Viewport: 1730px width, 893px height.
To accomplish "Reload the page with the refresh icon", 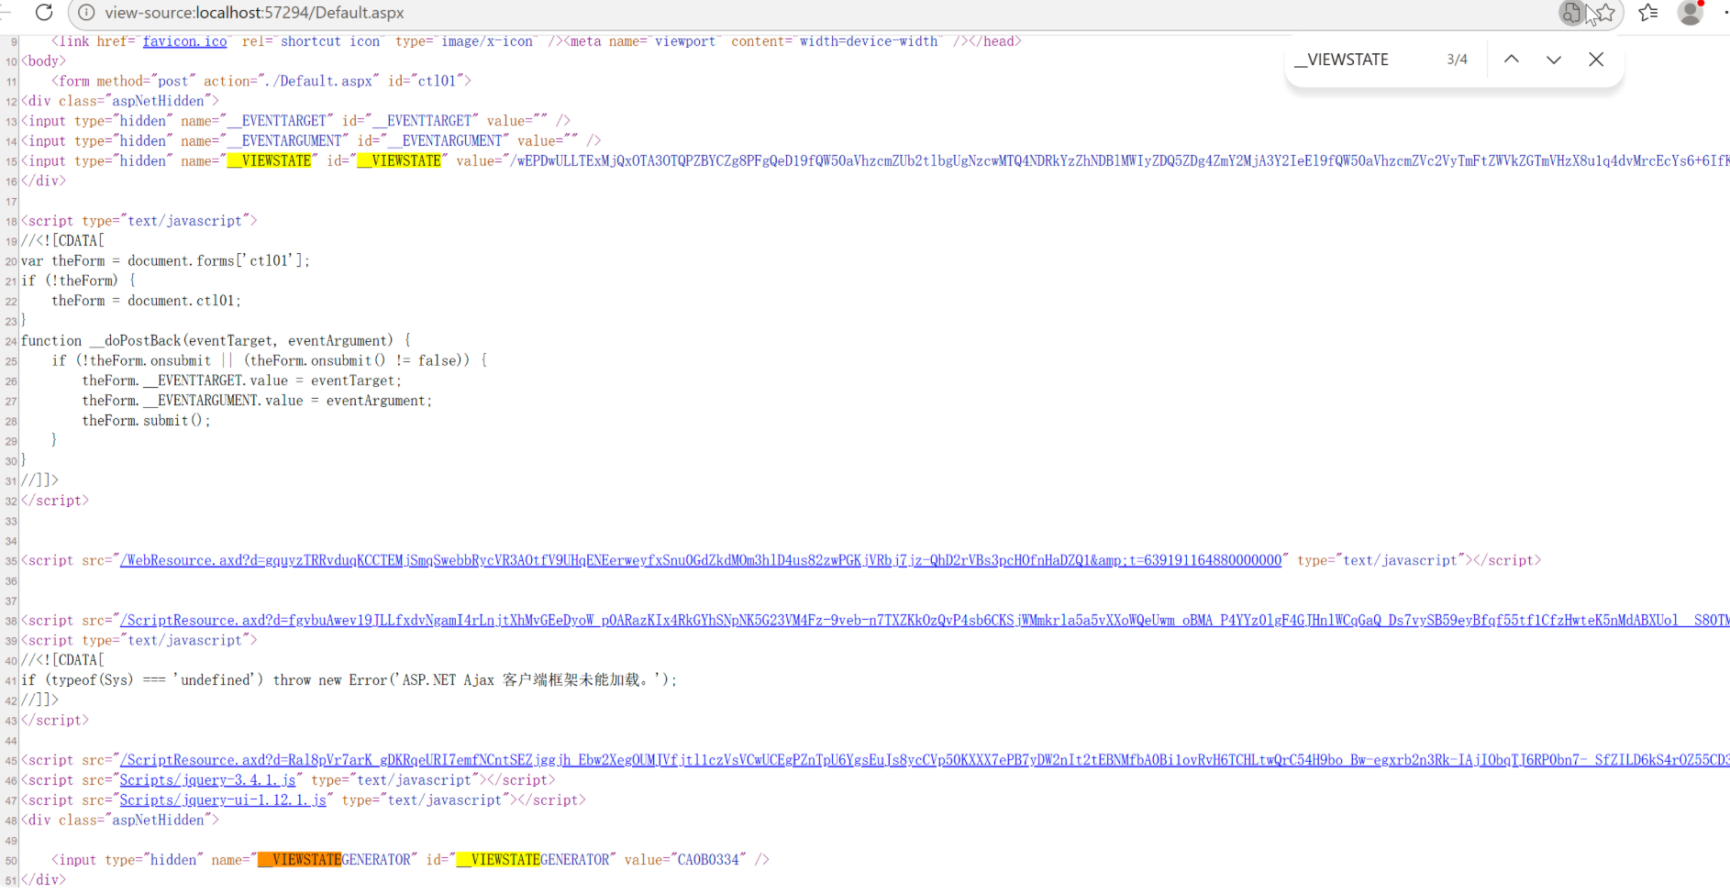I will point(43,13).
